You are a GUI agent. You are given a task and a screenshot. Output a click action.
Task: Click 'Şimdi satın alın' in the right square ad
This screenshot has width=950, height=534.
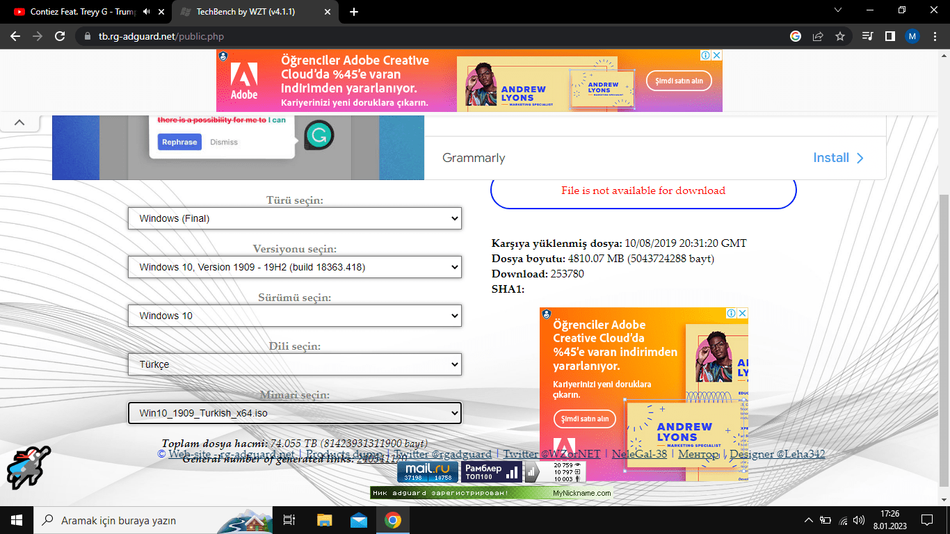585,419
